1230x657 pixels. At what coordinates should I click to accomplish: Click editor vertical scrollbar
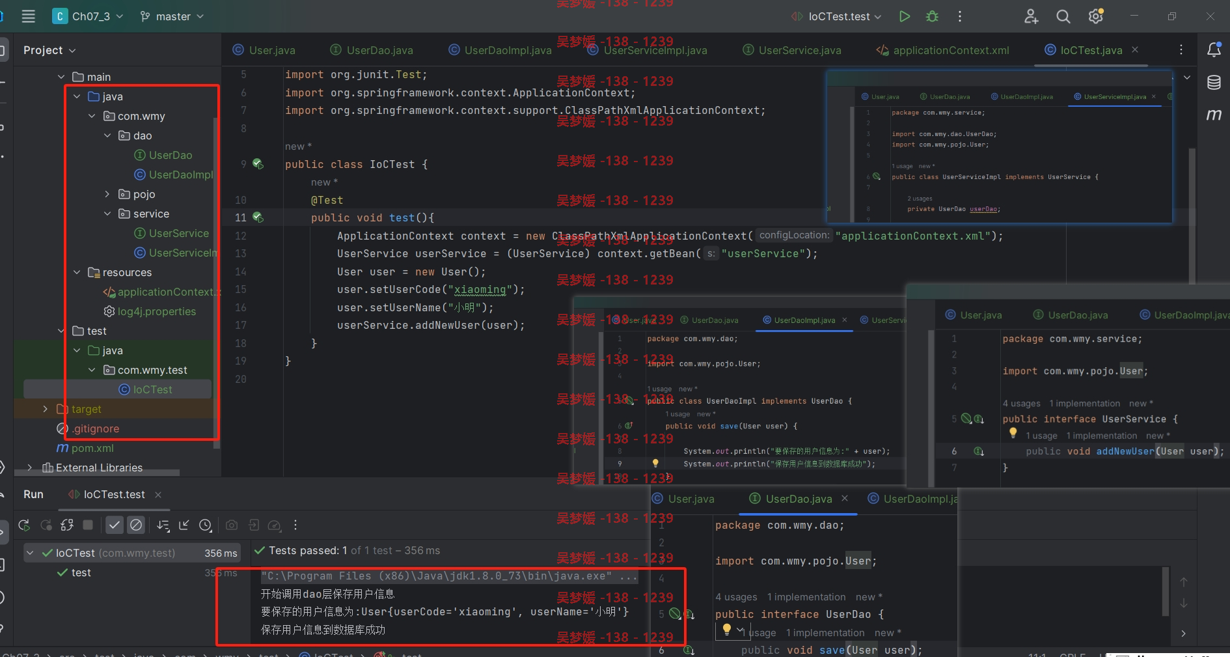click(x=1192, y=215)
